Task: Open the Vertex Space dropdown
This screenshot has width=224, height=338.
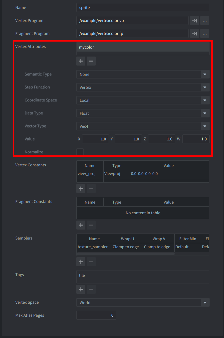Action: (143, 302)
